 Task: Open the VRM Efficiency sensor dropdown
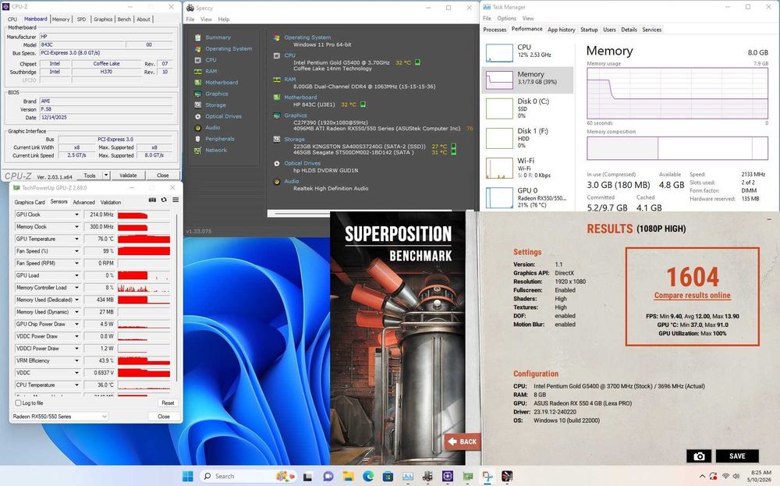(x=76, y=360)
